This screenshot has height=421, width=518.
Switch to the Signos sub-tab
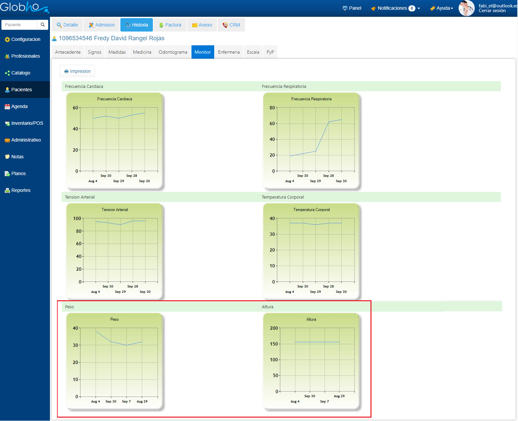[x=95, y=52]
